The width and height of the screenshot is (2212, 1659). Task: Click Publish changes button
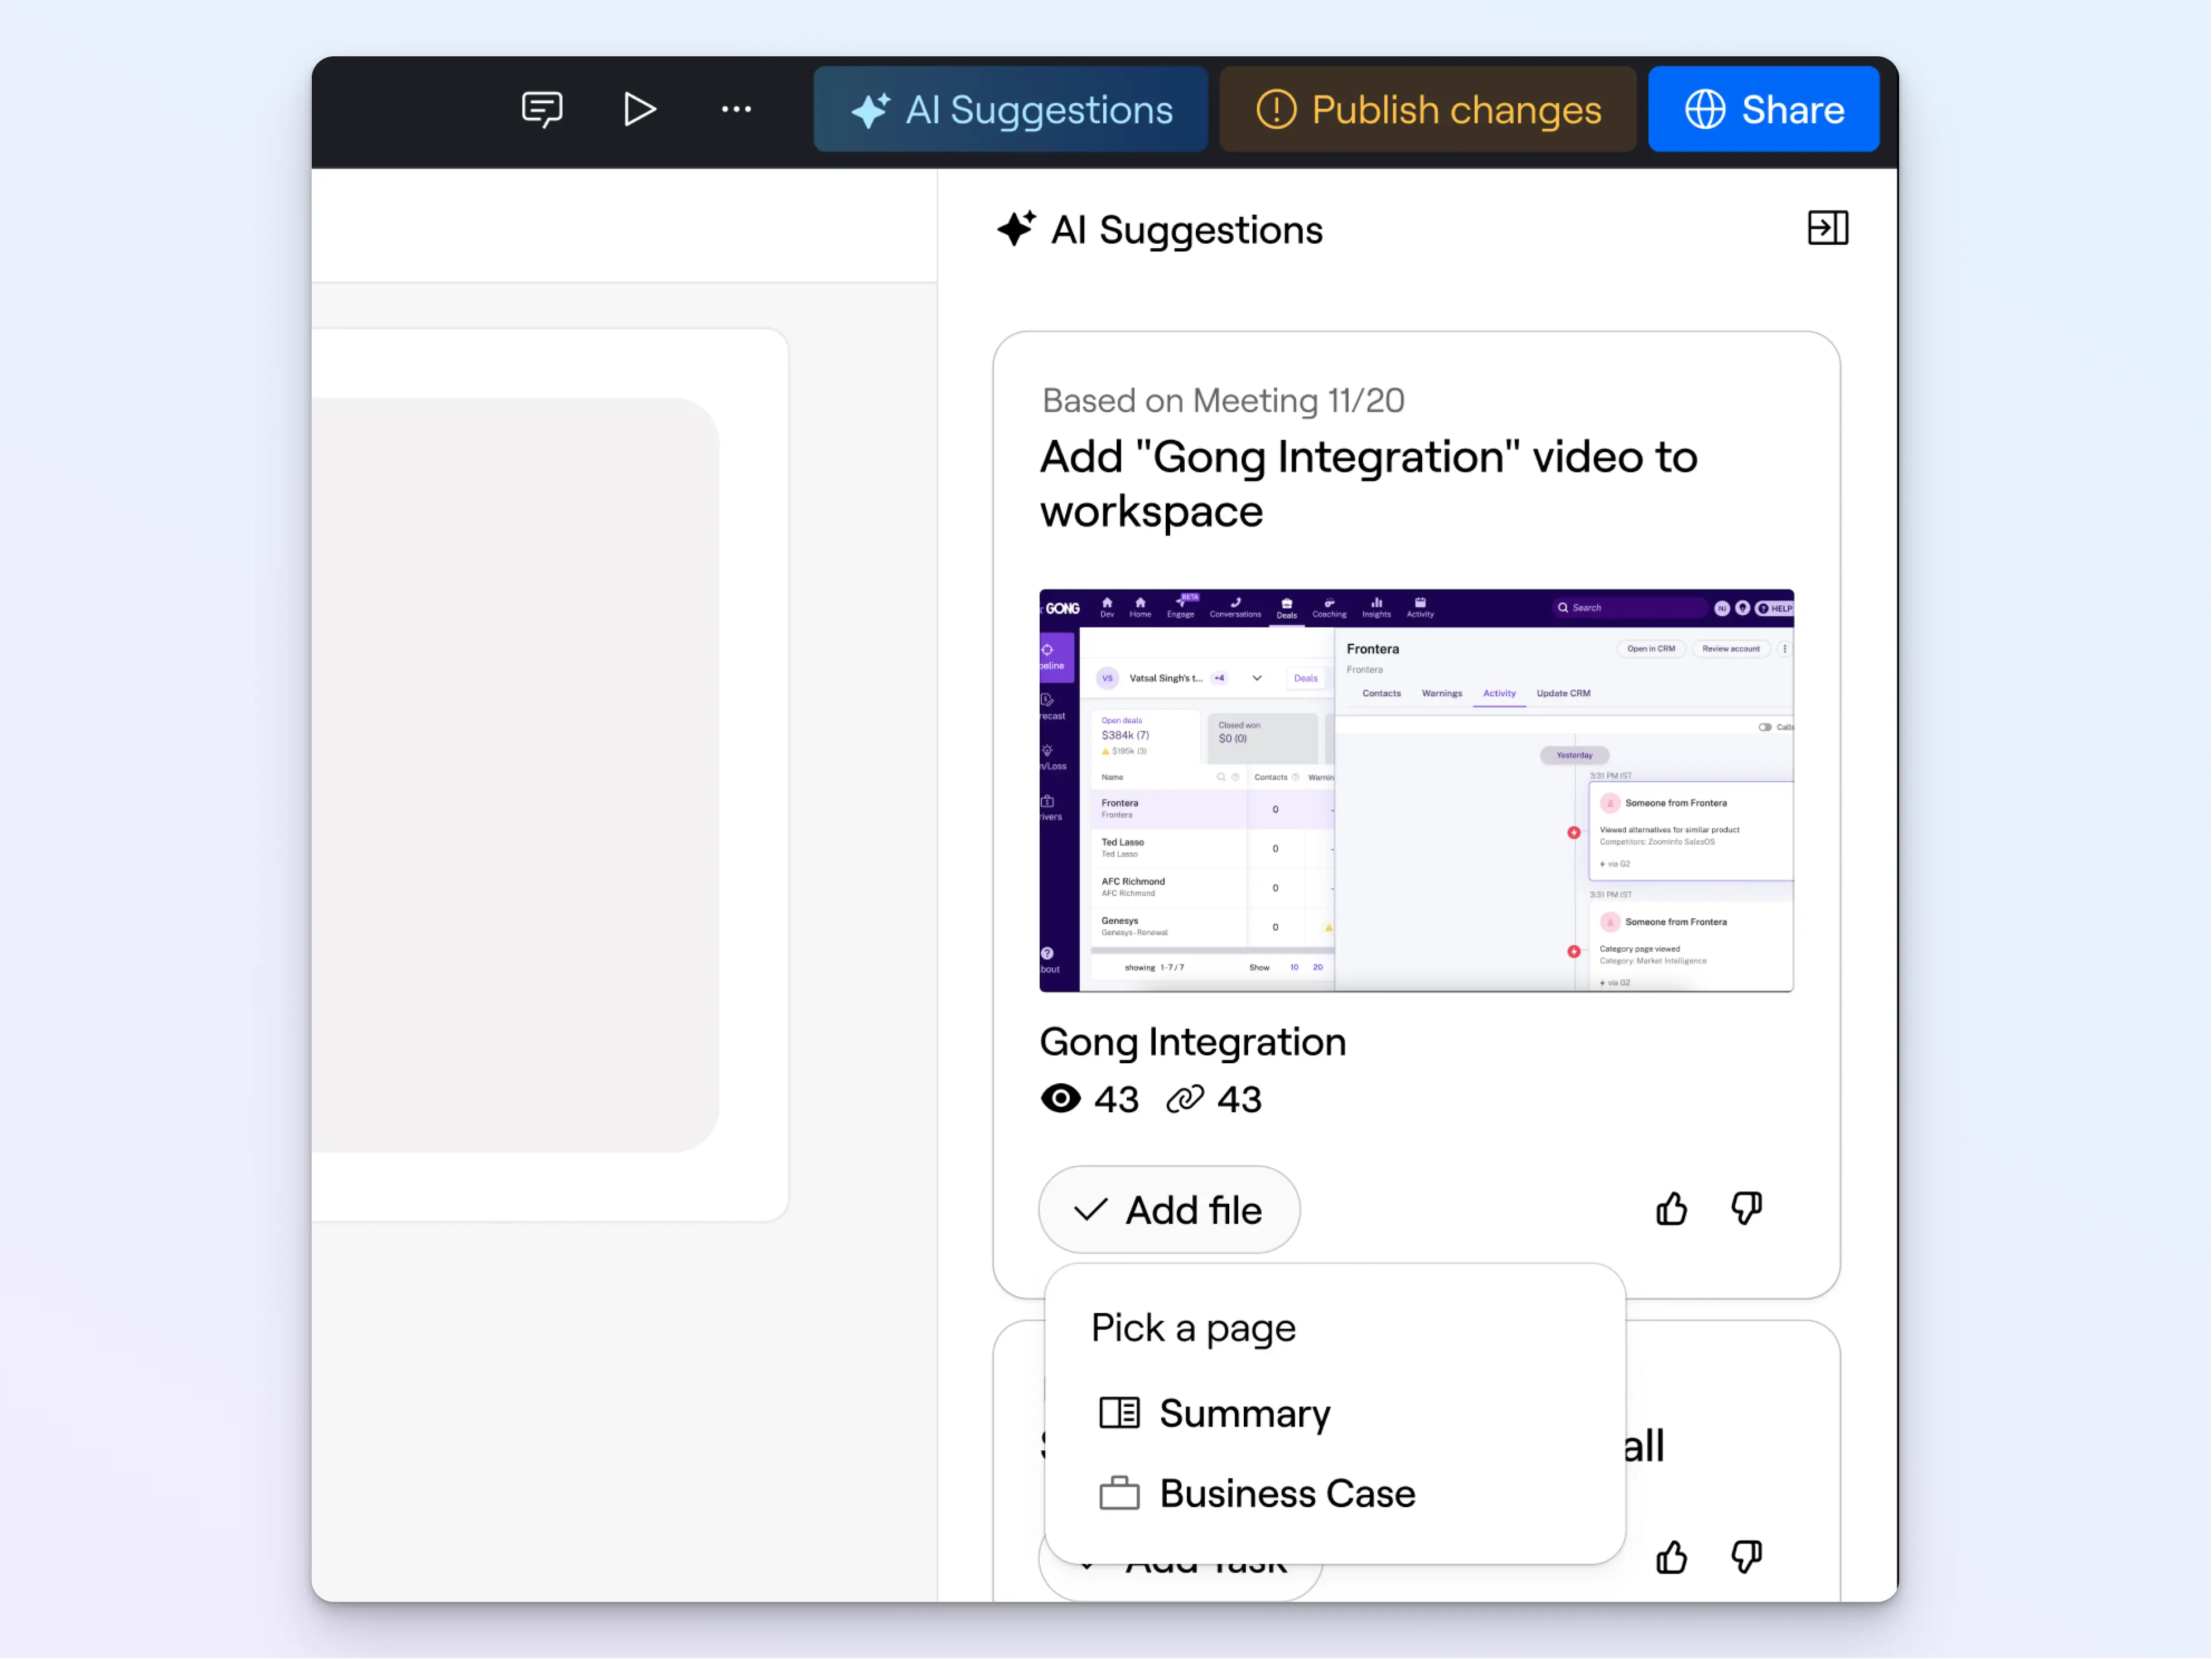tap(1427, 109)
